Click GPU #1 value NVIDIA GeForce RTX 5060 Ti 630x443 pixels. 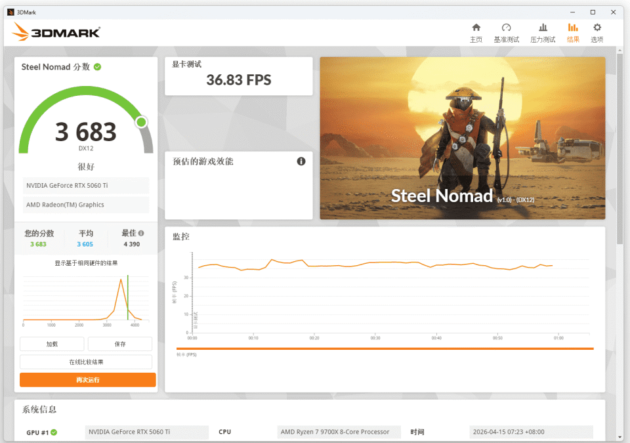click(146, 432)
